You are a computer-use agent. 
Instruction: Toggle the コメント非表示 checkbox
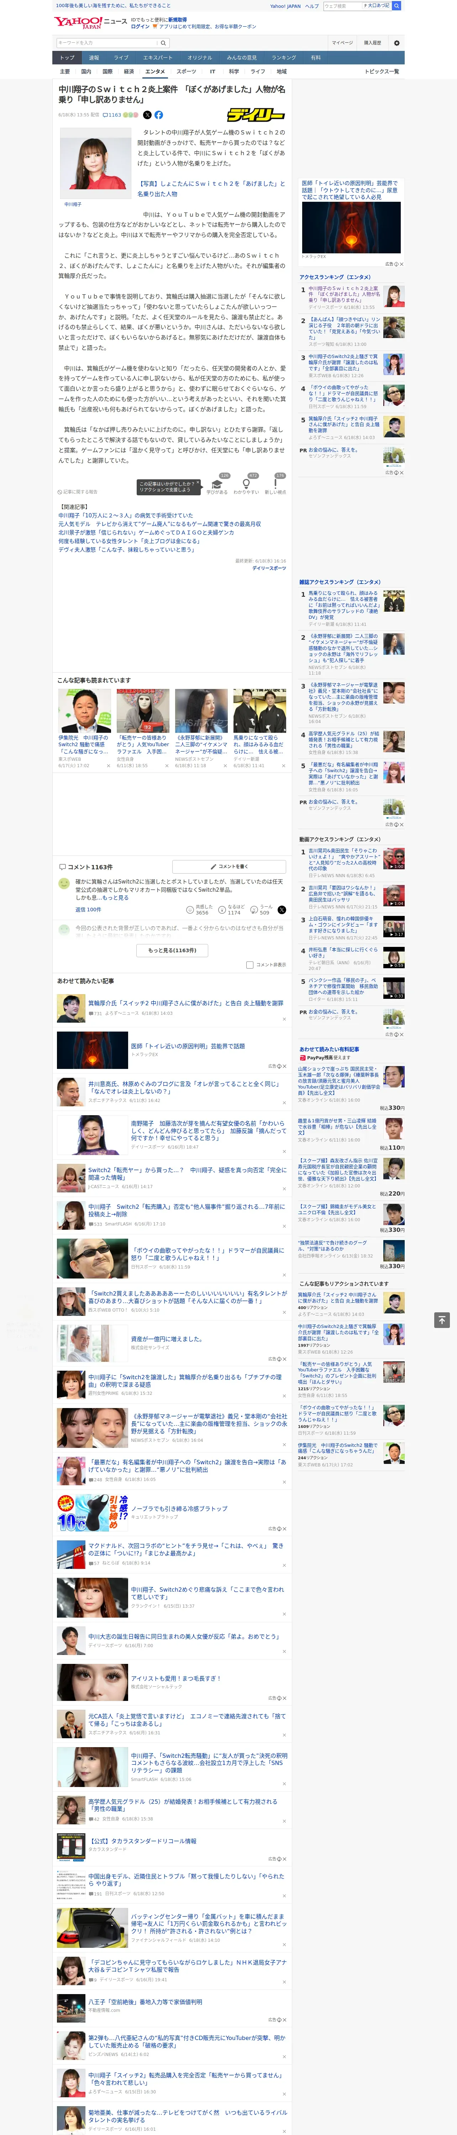coord(249,965)
